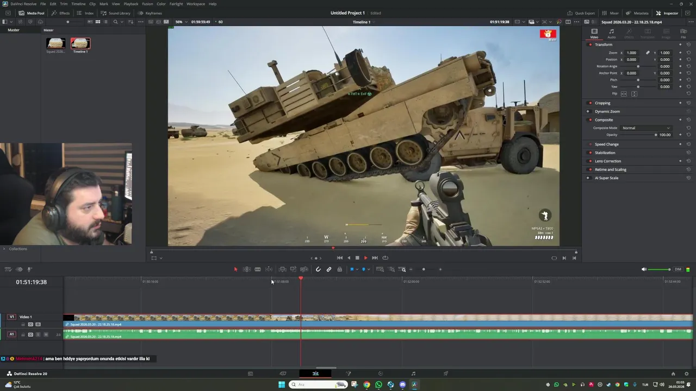Viewport: 696px width, 391px height.
Task: Open the Media page icon
Action: [250, 374]
